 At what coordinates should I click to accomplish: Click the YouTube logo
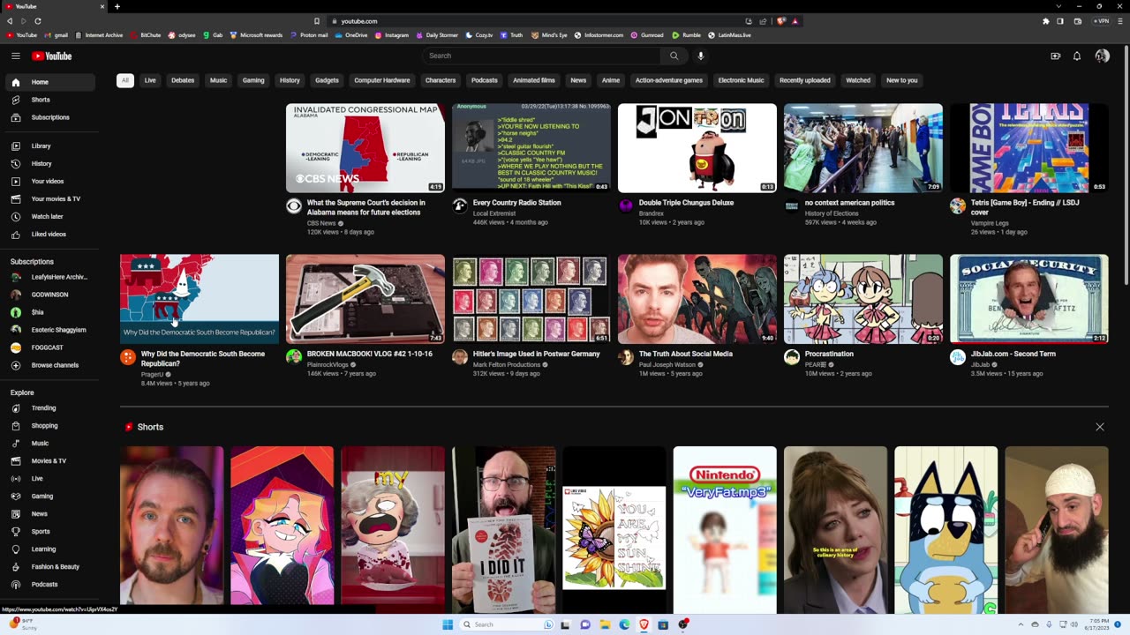[52, 56]
